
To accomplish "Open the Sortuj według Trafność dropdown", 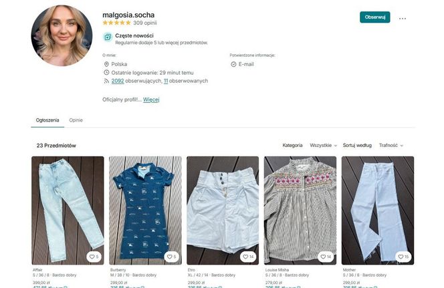I will tap(391, 145).
